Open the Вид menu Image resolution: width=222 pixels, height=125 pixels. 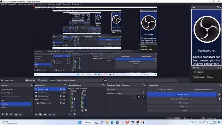tap(20, 4)
